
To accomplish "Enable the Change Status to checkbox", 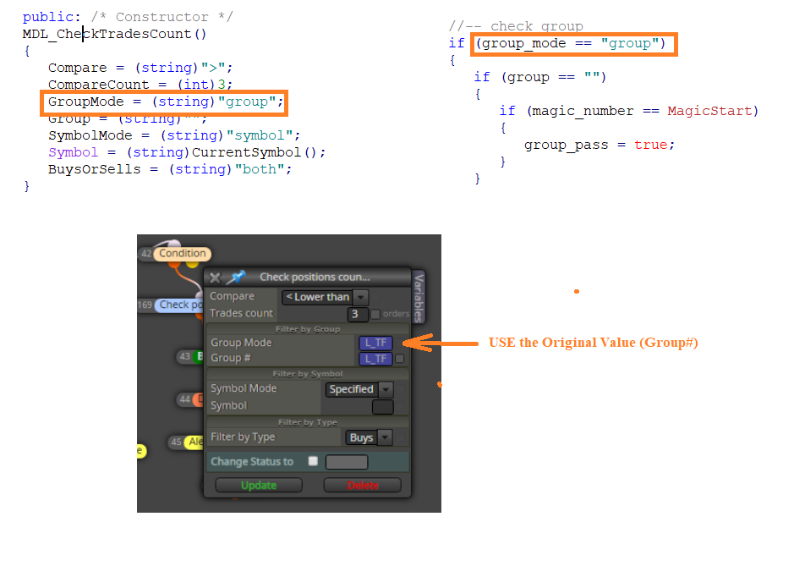I will click(x=313, y=461).
